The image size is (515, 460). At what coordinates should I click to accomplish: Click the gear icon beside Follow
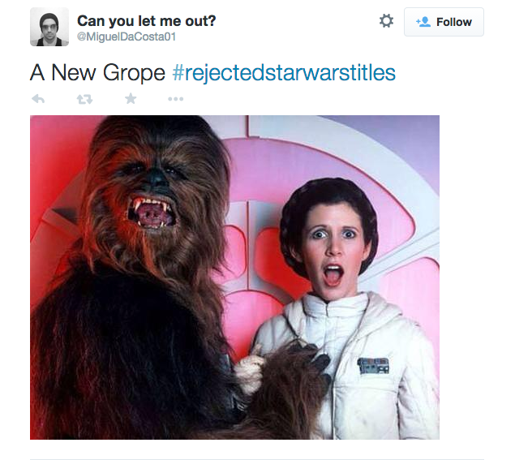pyautogui.click(x=386, y=21)
